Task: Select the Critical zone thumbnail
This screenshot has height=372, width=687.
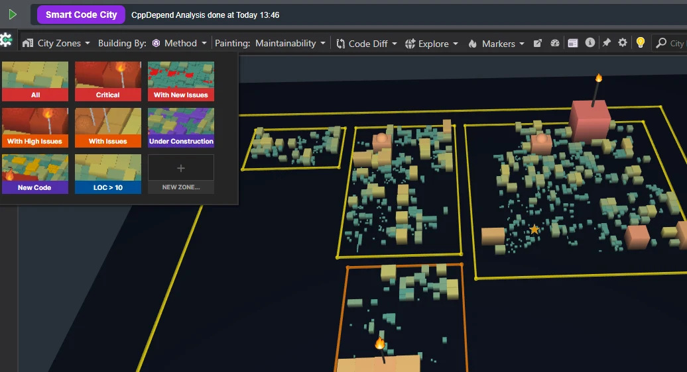Action: (x=108, y=81)
